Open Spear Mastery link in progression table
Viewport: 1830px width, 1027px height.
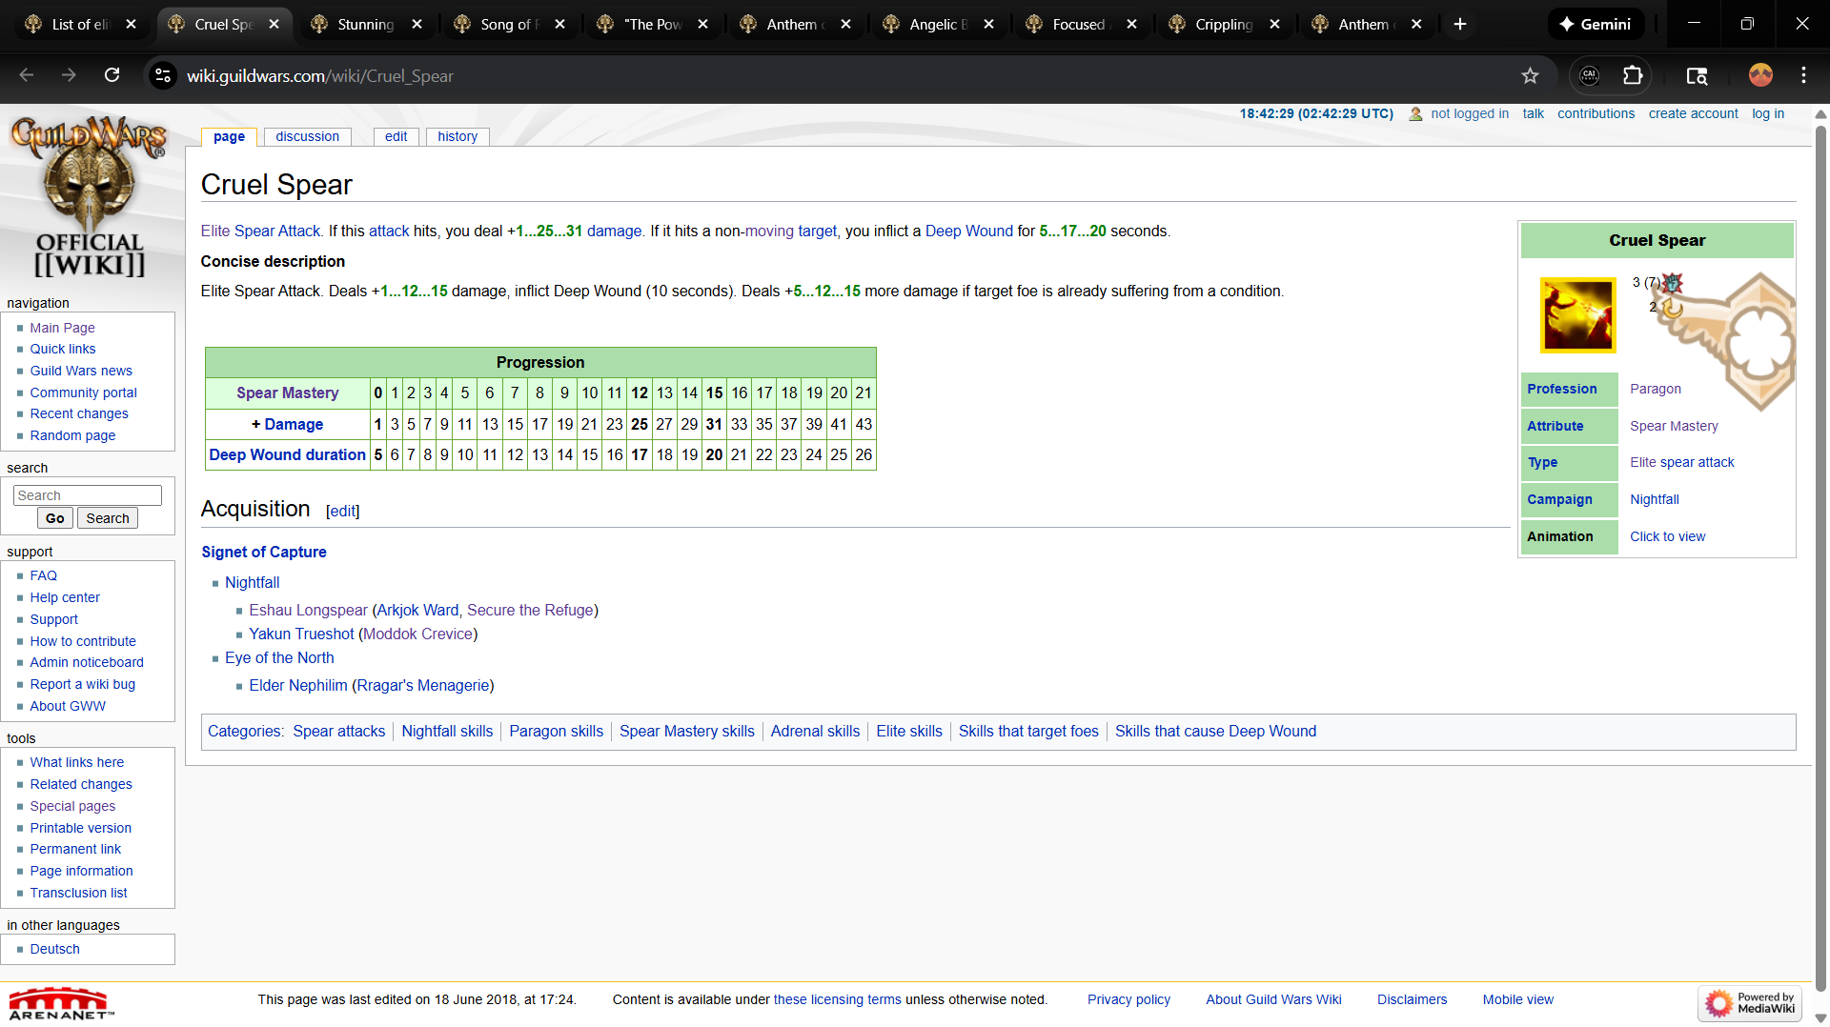point(287,393)
